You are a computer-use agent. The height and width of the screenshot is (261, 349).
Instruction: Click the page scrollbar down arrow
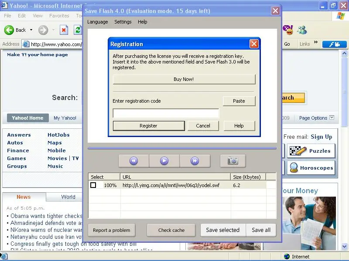click(344, 246)
